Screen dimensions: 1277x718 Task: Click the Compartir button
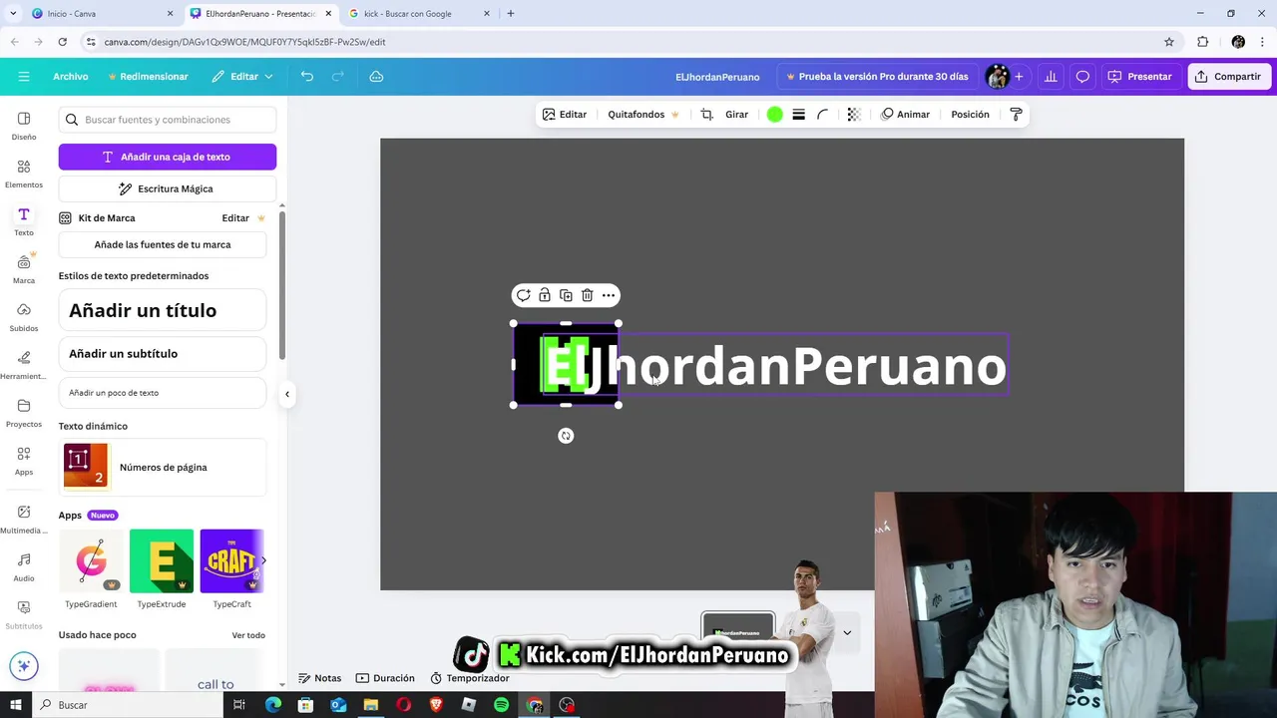click(x=1229, y=77)
